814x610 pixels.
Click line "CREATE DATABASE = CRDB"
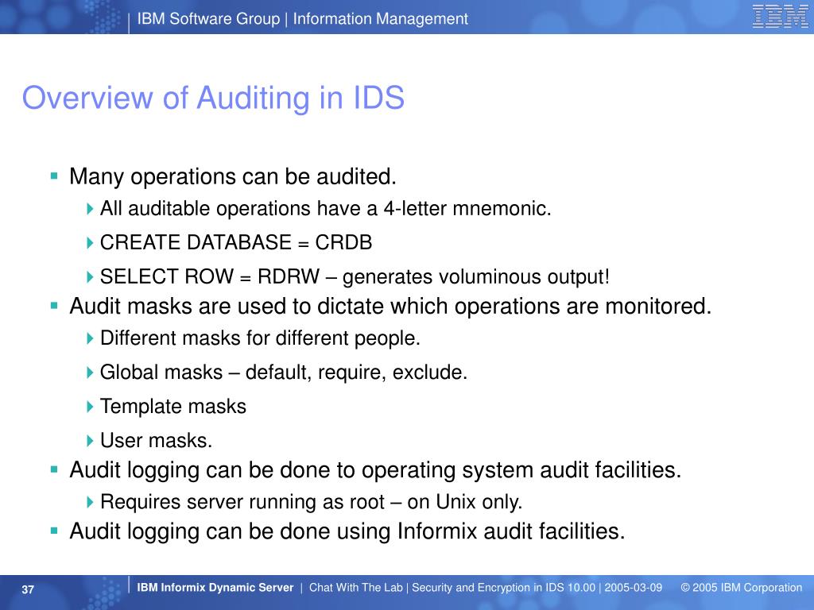click(235, 242)
